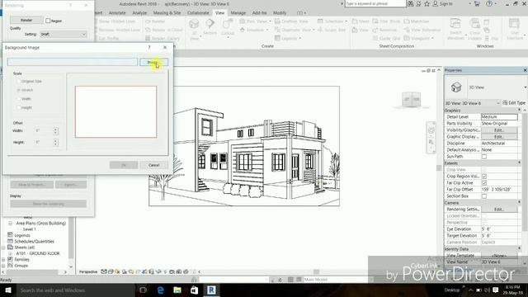Click the Show Hidden Lines tool
528x297 pixels.
117,21
